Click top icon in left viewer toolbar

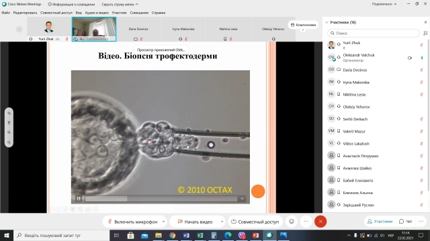pos(9,113)
